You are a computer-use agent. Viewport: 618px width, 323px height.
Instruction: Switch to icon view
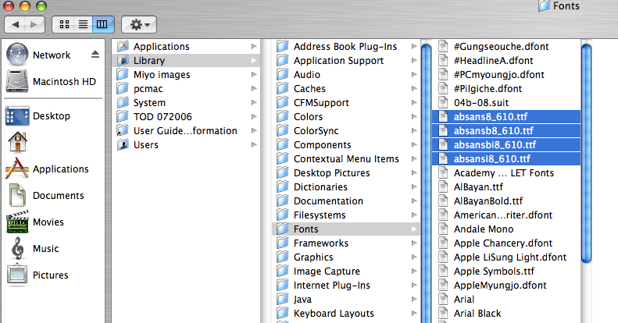click(63, 25)
